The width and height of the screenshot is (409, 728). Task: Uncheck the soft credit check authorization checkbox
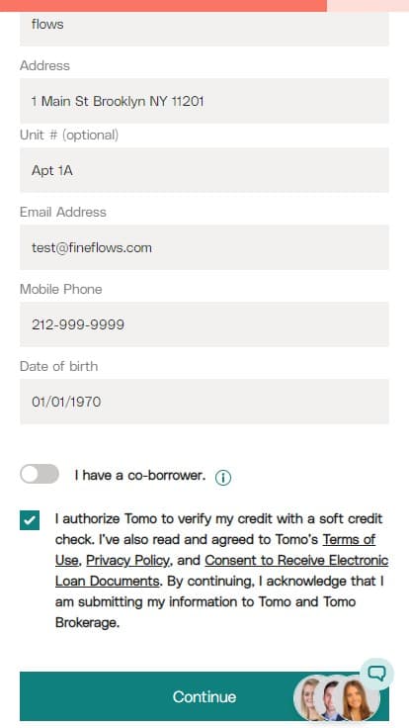click(x=30, y=520)
